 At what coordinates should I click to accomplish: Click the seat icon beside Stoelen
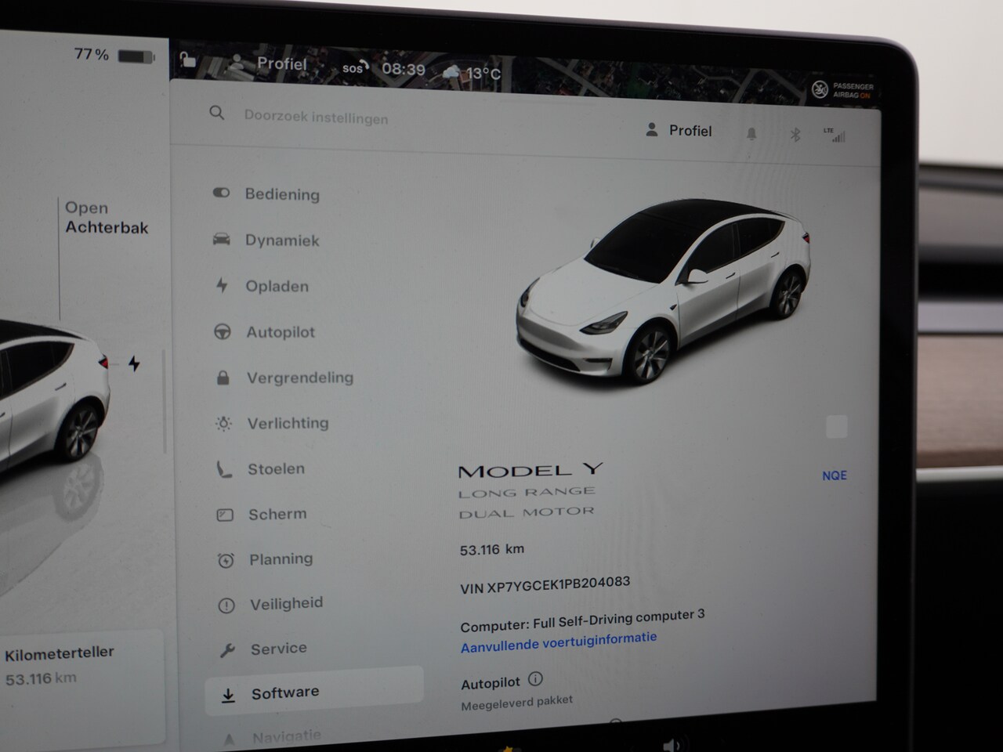pyautogui.click(x=224, y=469)
